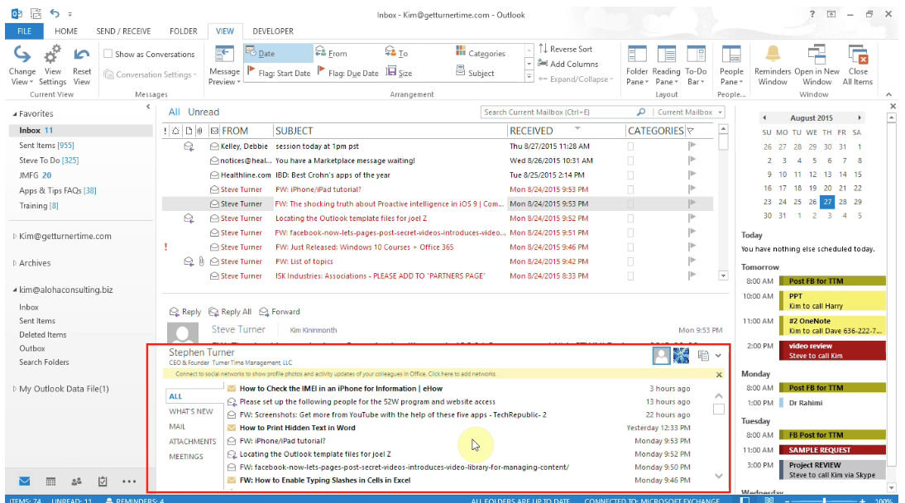
Task: Open the Message Preview options
Action: tap(224, 65)
